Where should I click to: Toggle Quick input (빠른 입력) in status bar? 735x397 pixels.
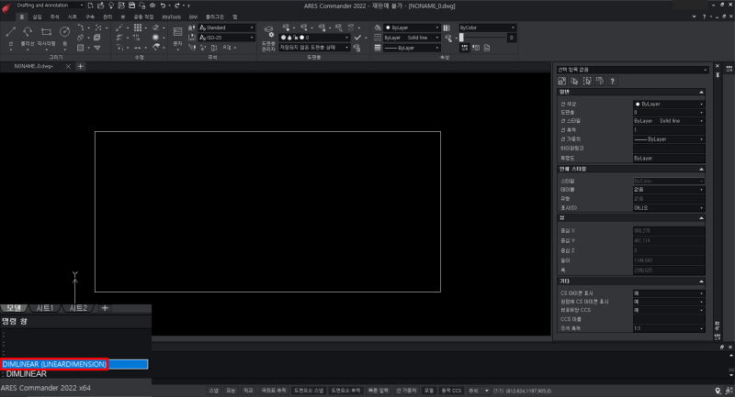(x=379, y=391)
